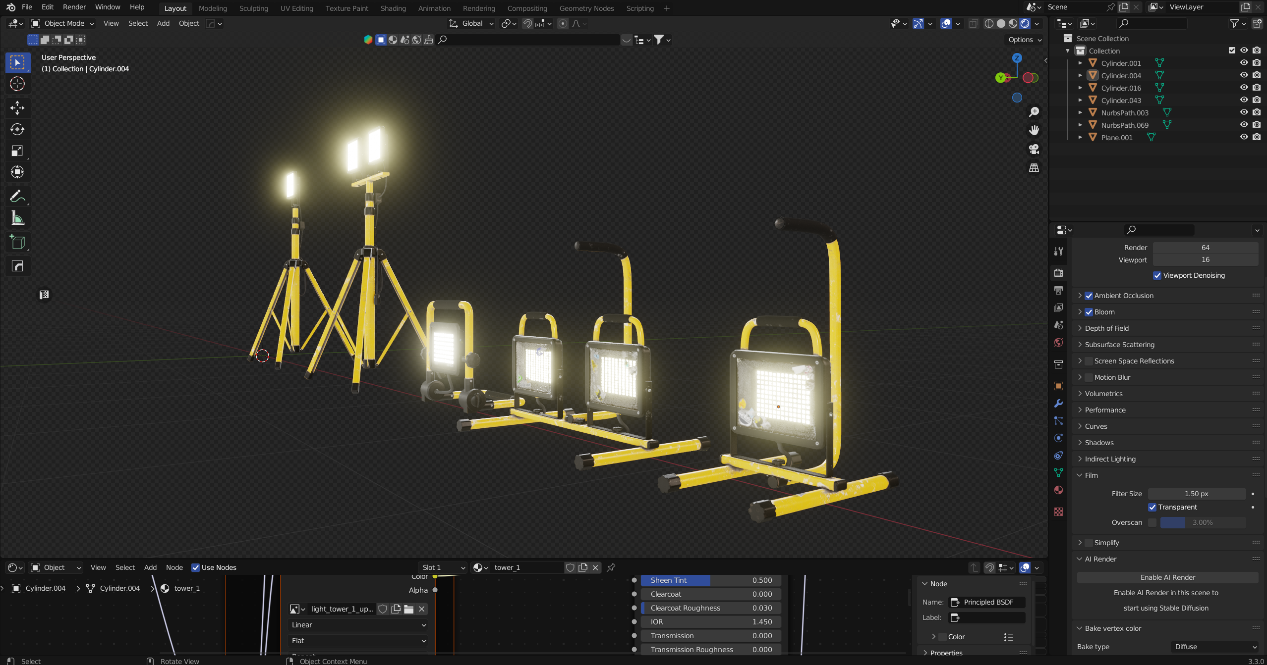Open Linear interpolation dropdown
This screenshot has height=665, width=1267.
tap(357, 625)
